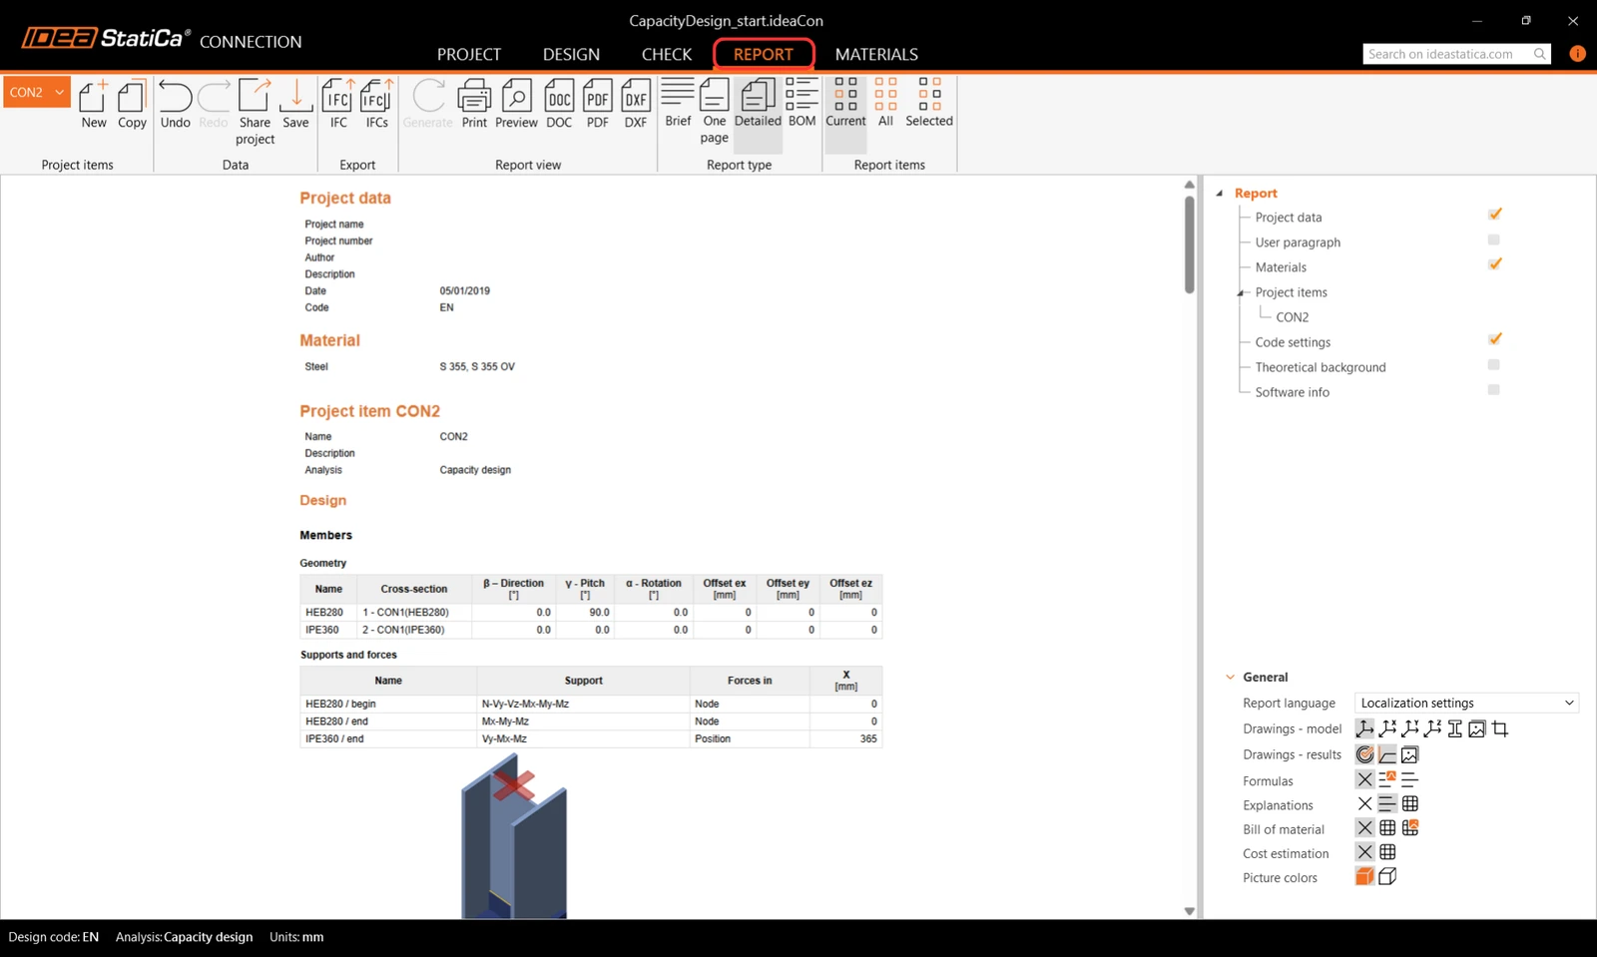Switch to the DESIGN tab

click(571, 54)
